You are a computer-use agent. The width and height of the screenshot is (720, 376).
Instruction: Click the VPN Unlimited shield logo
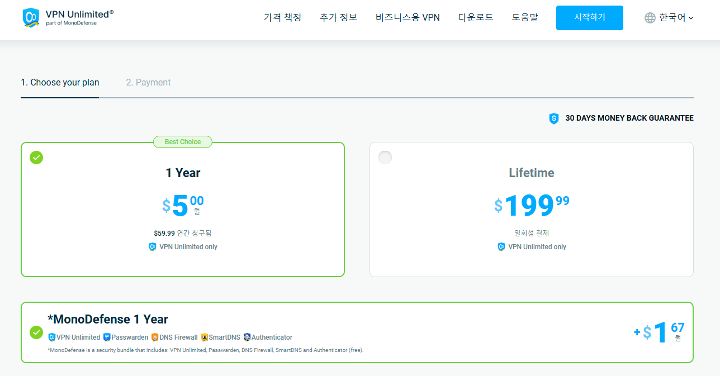pos(31,18)
